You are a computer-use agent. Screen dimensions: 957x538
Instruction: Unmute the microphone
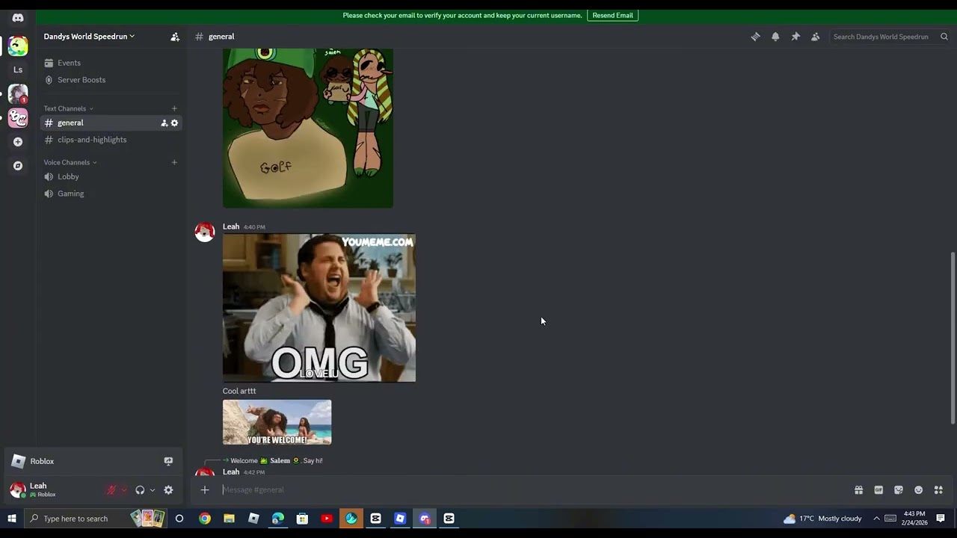tap(111, 490)
